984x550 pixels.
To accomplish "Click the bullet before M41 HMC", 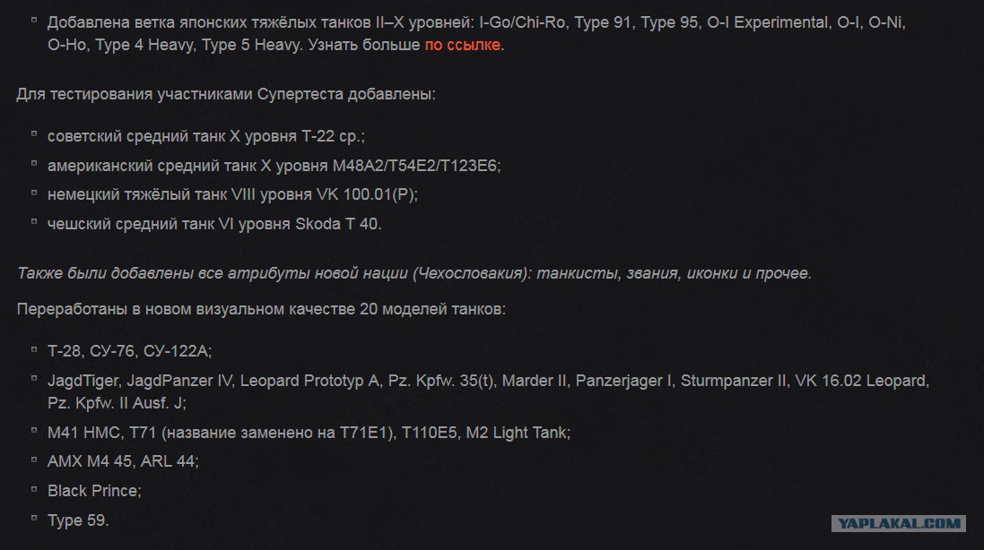I will pyautogui.click(x=34, y=430).
